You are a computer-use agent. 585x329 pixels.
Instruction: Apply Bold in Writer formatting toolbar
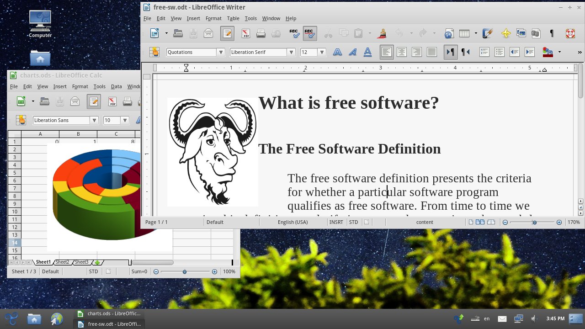(337, 52)
